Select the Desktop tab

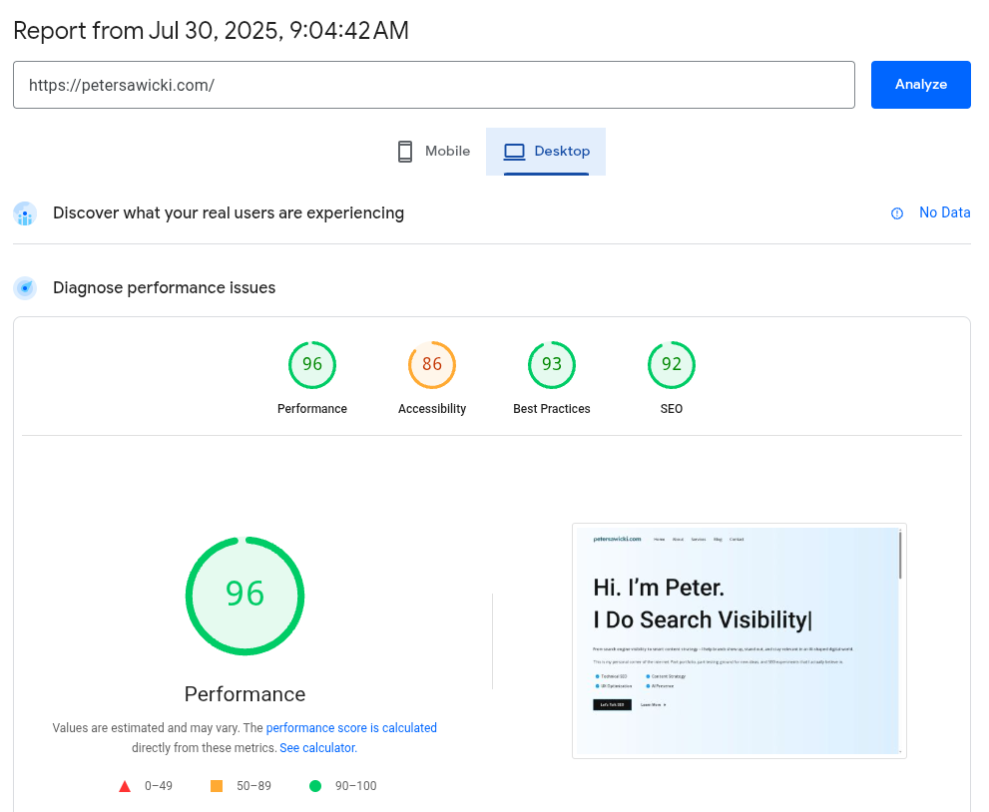(x=545, y=151)
